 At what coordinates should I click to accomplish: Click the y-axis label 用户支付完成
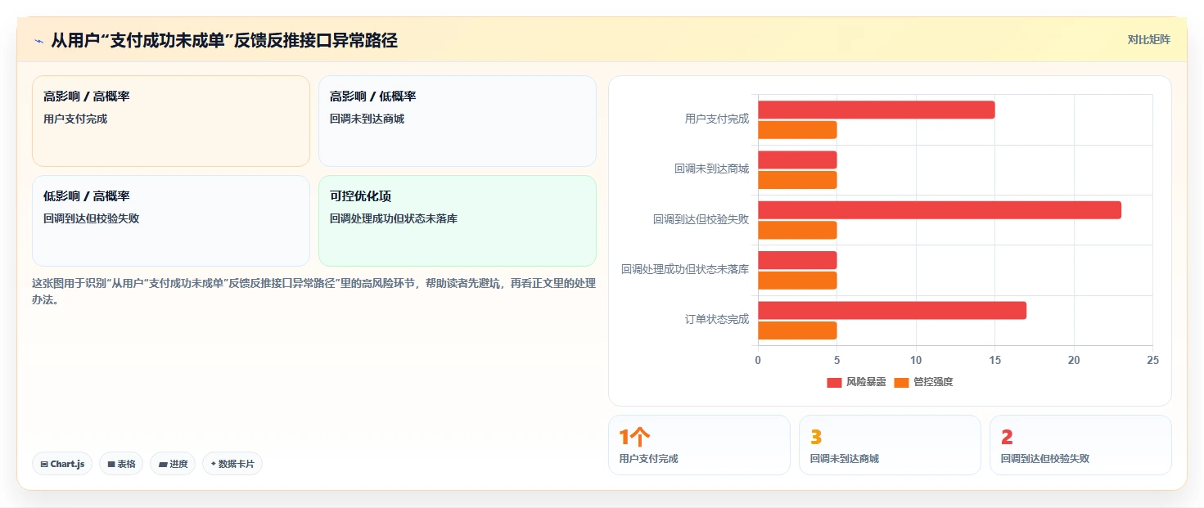[717, 119]
